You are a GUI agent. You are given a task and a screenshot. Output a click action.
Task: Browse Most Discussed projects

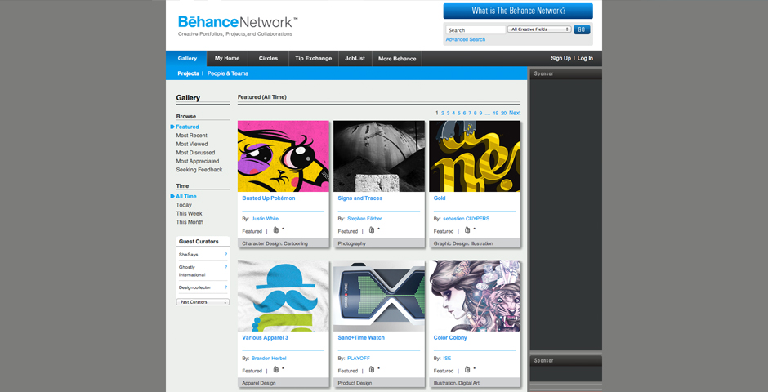click(x=195, y=153)
